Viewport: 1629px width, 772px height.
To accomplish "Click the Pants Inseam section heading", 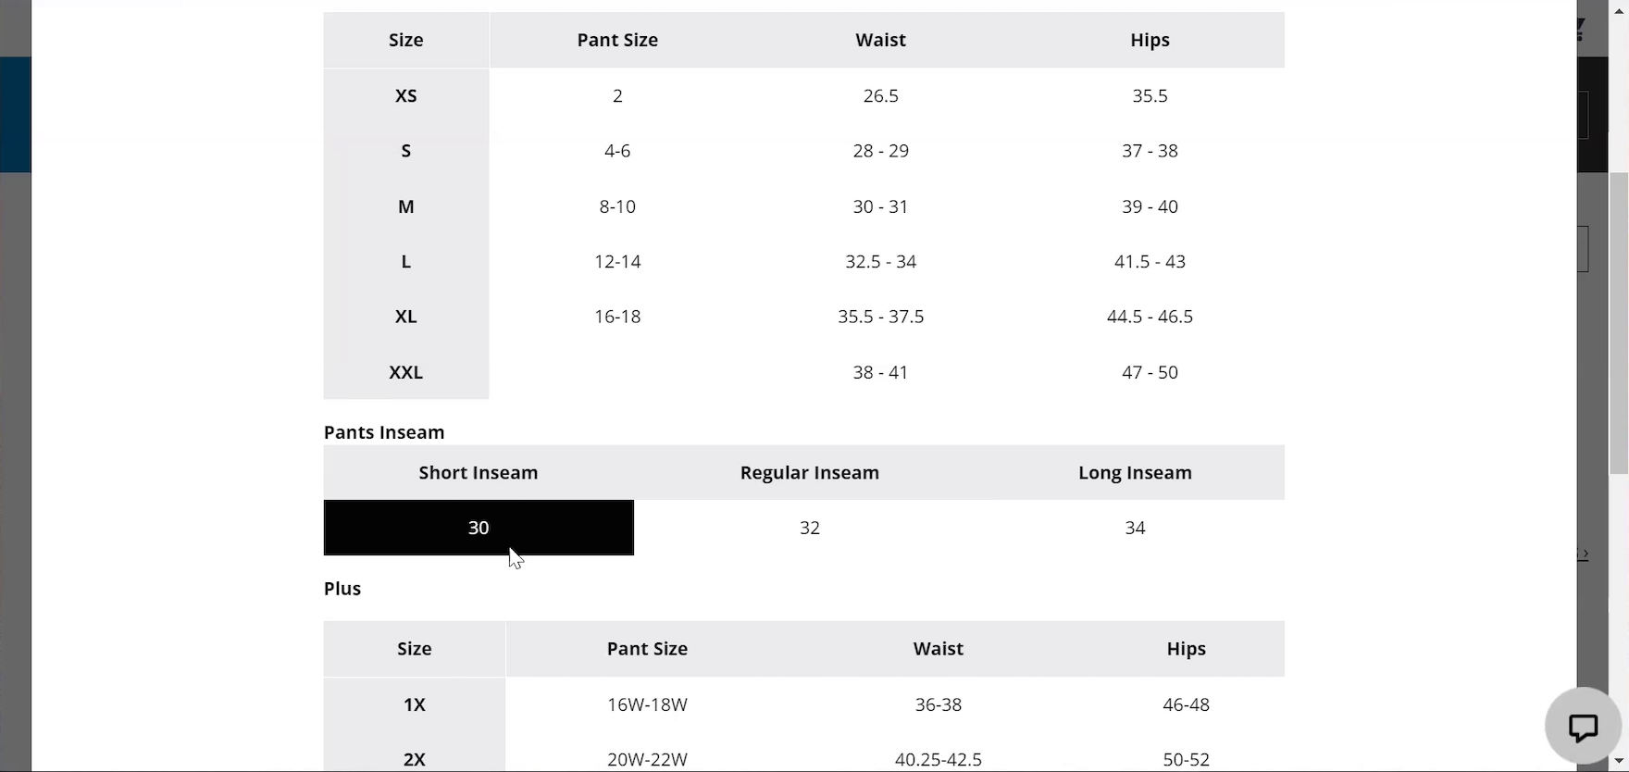I will 384,432.
